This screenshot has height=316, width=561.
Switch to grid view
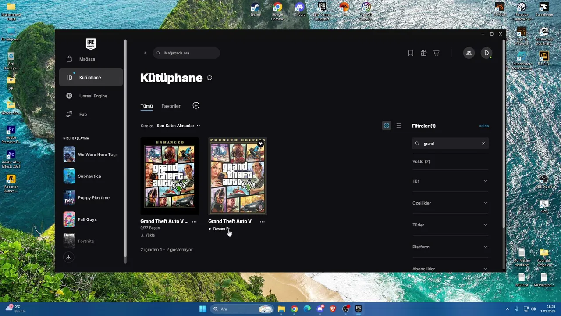pos(387,126)
